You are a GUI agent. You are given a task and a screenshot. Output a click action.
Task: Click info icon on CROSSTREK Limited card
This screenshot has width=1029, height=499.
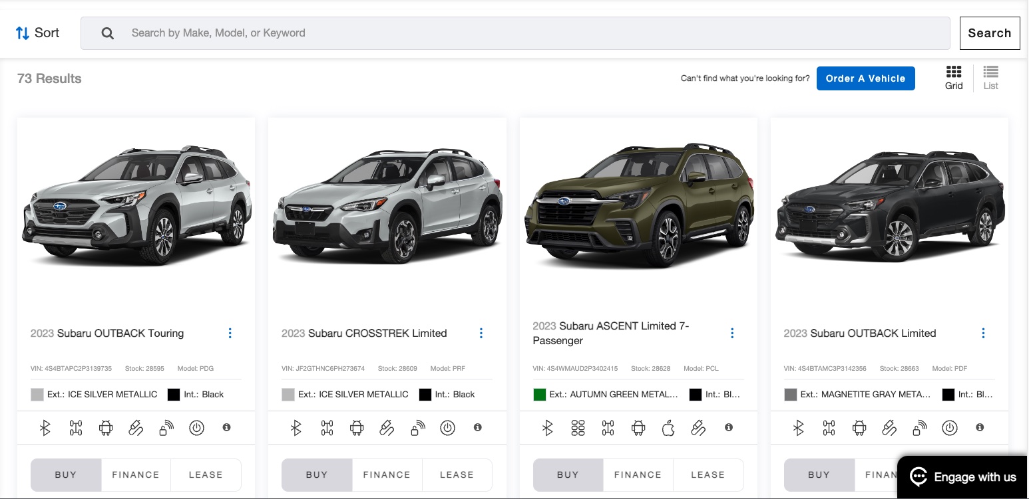(477, 427)
